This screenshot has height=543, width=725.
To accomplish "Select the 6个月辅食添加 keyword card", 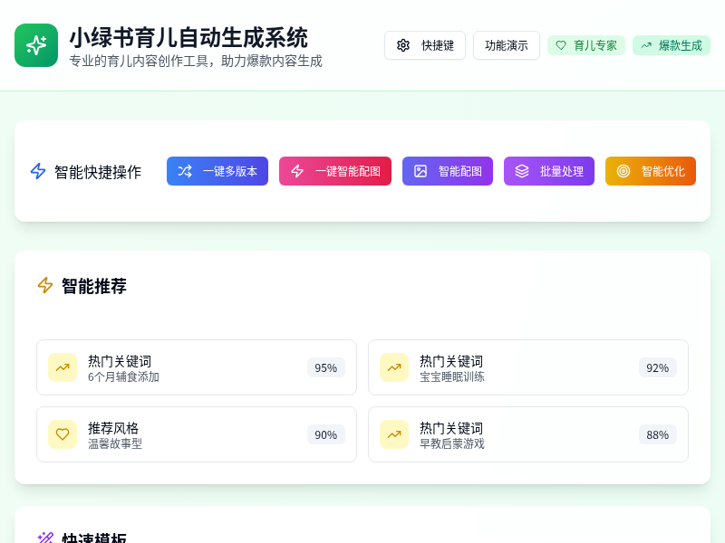I will [197, 367].
